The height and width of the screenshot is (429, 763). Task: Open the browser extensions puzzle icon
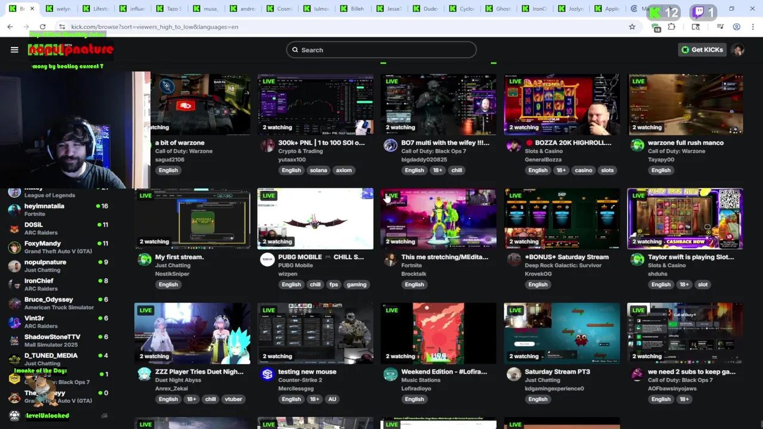tap(672, 27)
